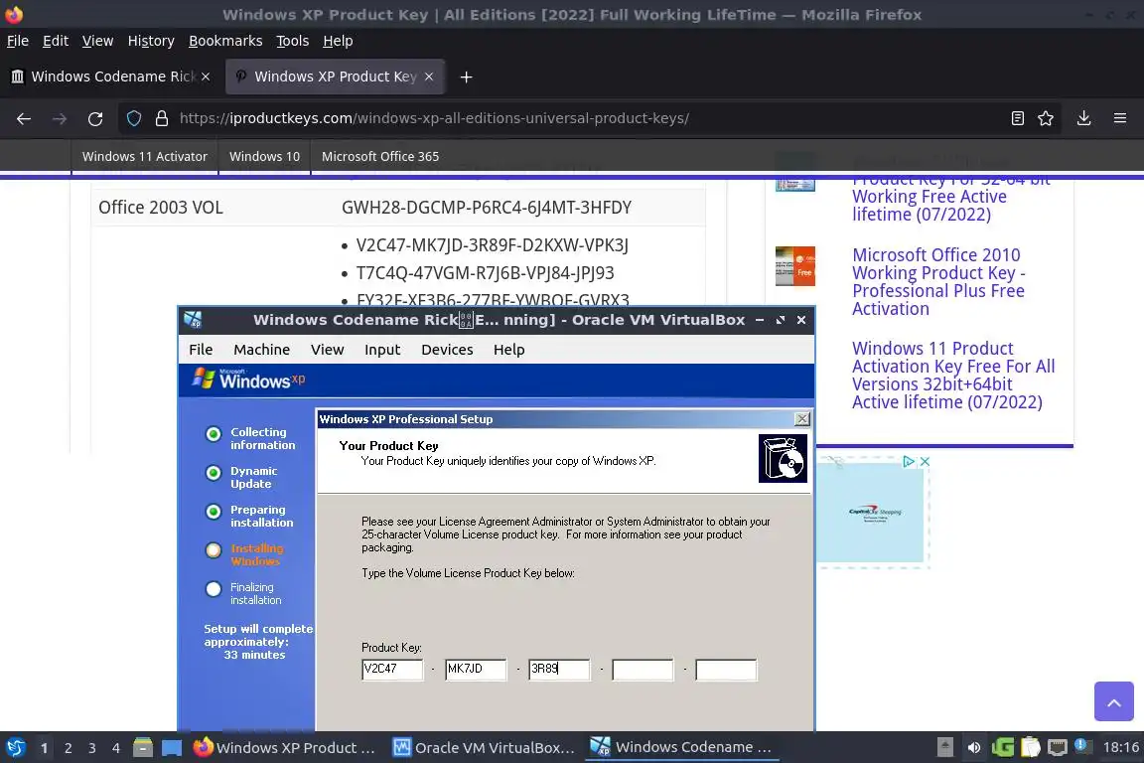Close the Windows XP Product Key tab
Image resolution: width=1144 pixels, height=763 pixels.
[x=429, y=76]
